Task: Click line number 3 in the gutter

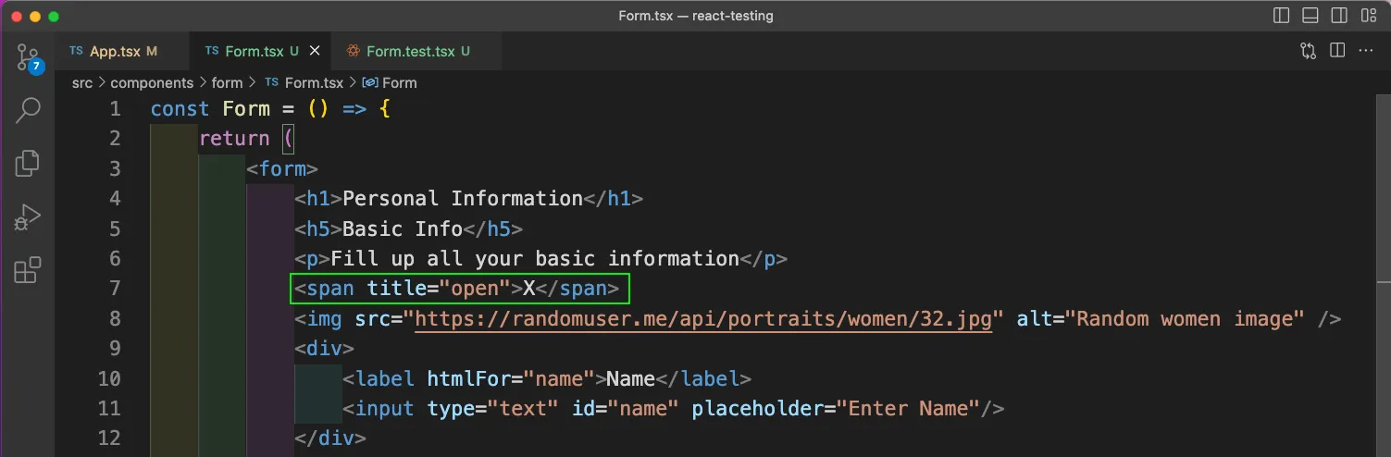Action: click(115, 169)
